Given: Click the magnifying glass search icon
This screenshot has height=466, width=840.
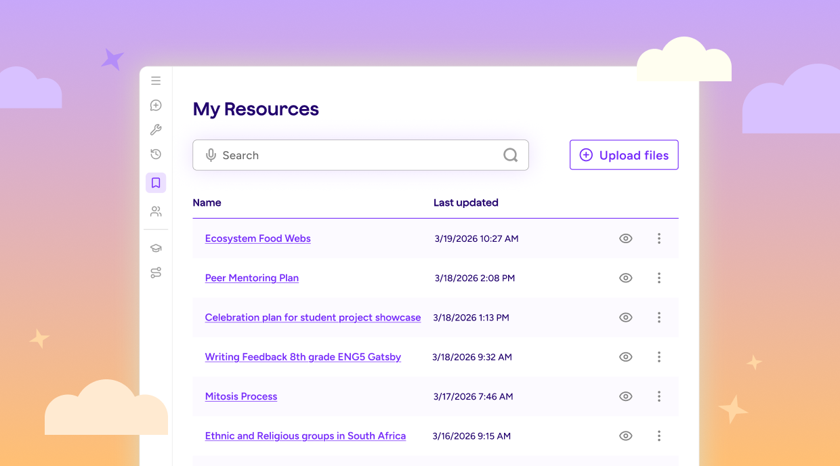Looking at the screenshot, I should point(510,155).
